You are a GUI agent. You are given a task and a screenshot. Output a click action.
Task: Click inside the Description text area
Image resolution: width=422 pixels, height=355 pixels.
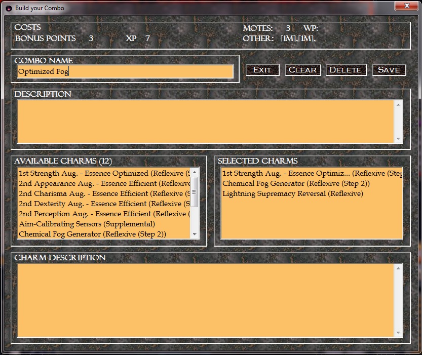tap(206, 122)
